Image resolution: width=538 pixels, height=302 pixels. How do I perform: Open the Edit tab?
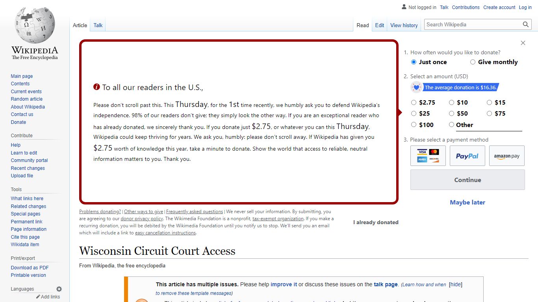click(x=380, y=25)
